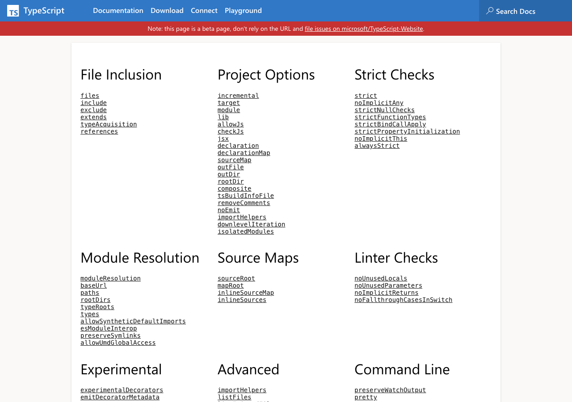Open the Documentation menu
This screenshot has width=572, height=402.
(x=118, y=10)
